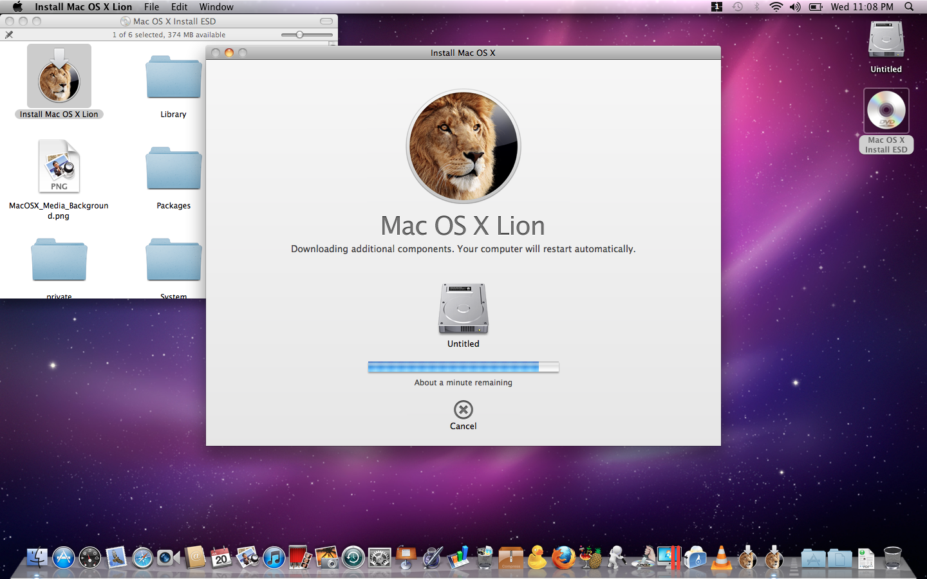Launch Firefox from the Dock
This screenshot has height=579, width=927.
click(563, 557)
